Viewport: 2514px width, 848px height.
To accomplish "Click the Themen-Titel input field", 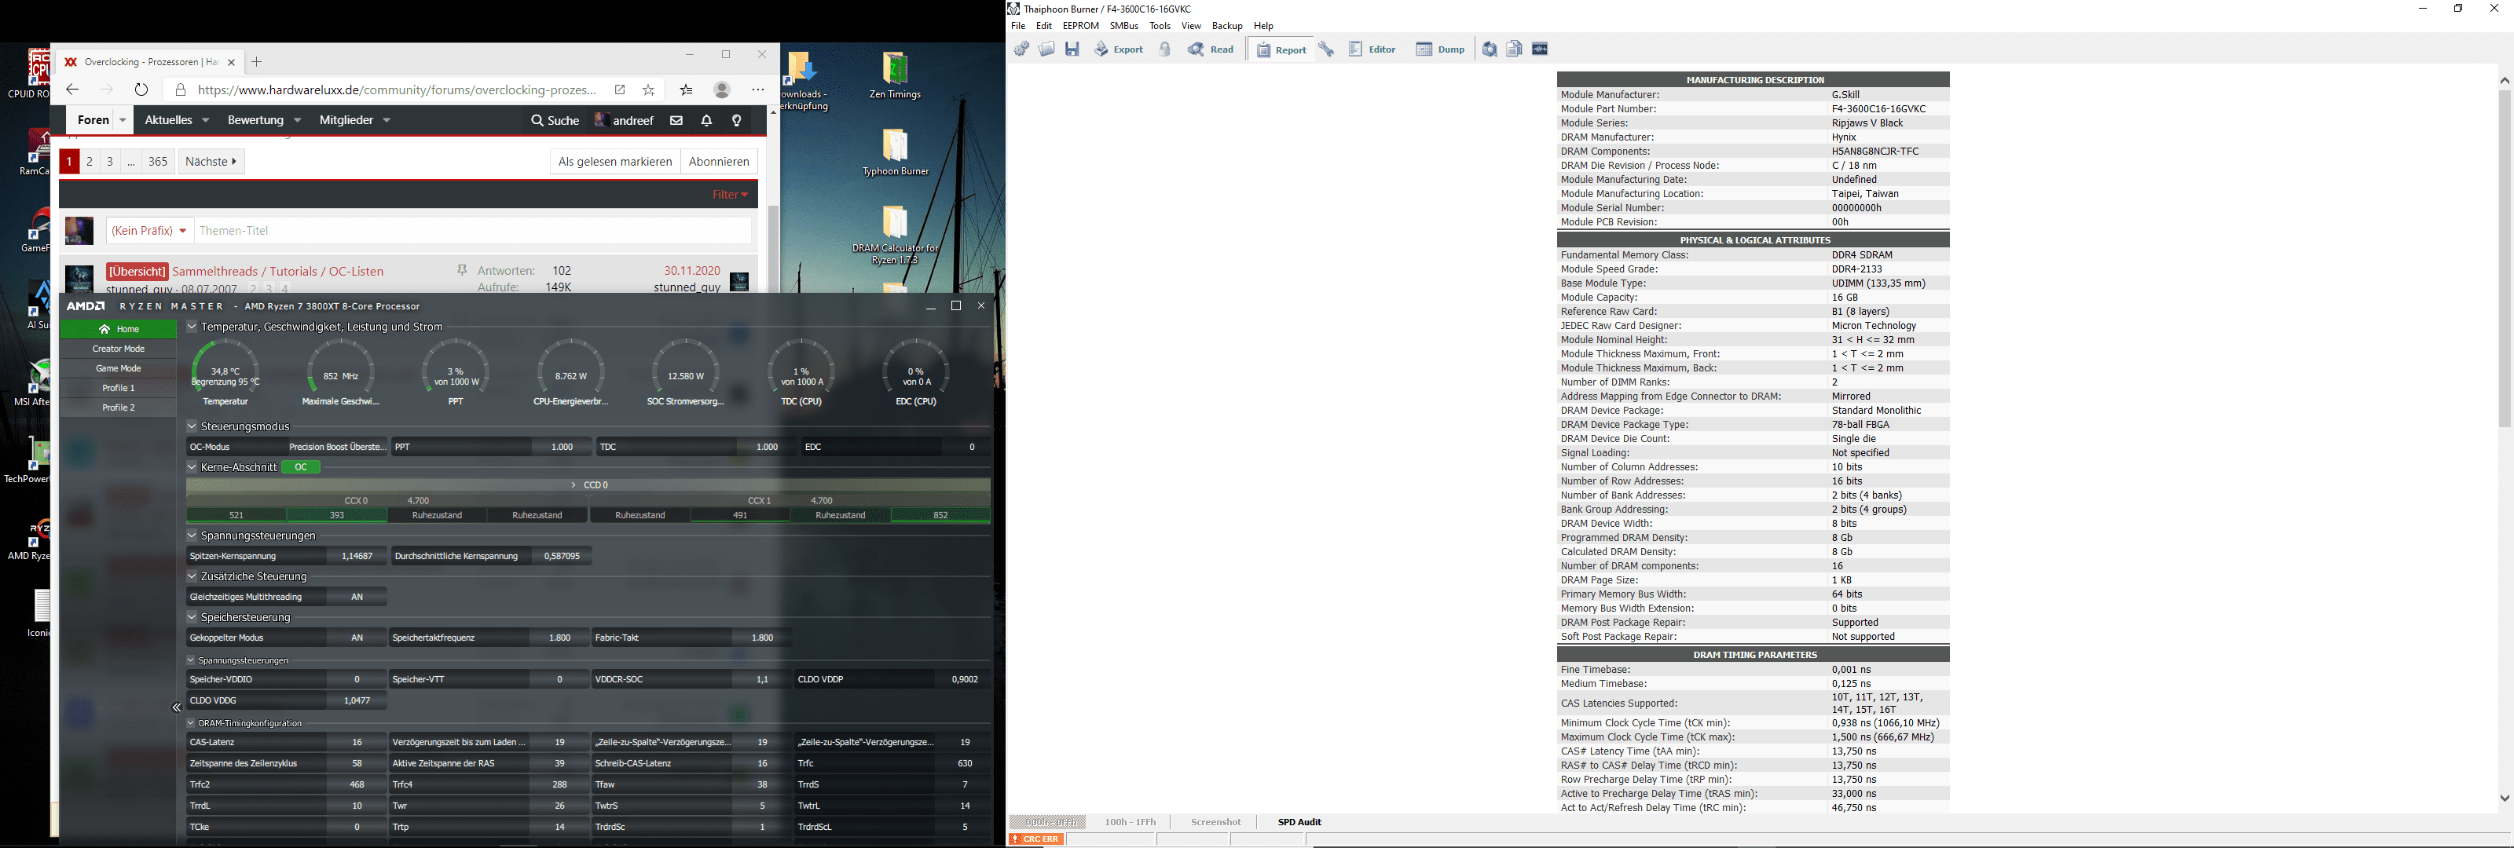I will 473,232.
